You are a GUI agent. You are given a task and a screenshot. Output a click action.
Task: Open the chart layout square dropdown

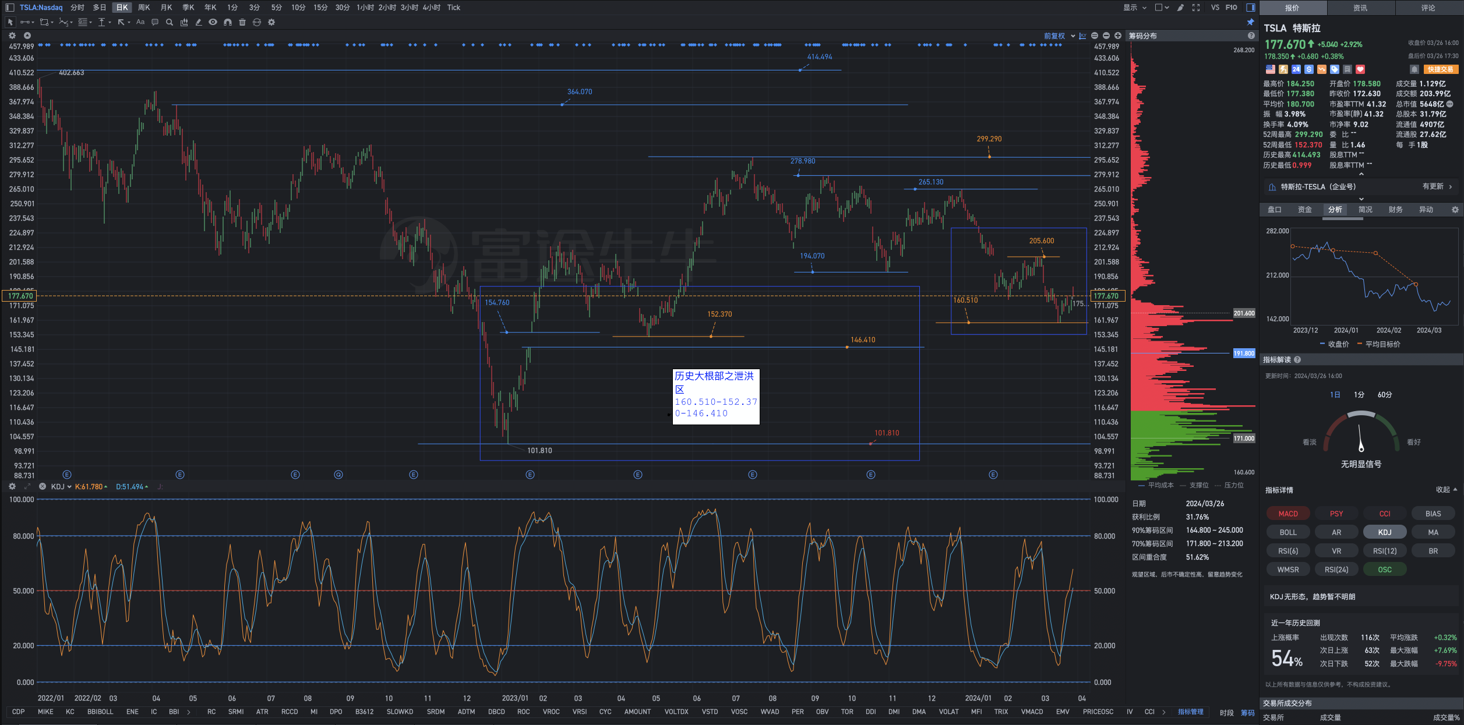(x=1162, y=8)
